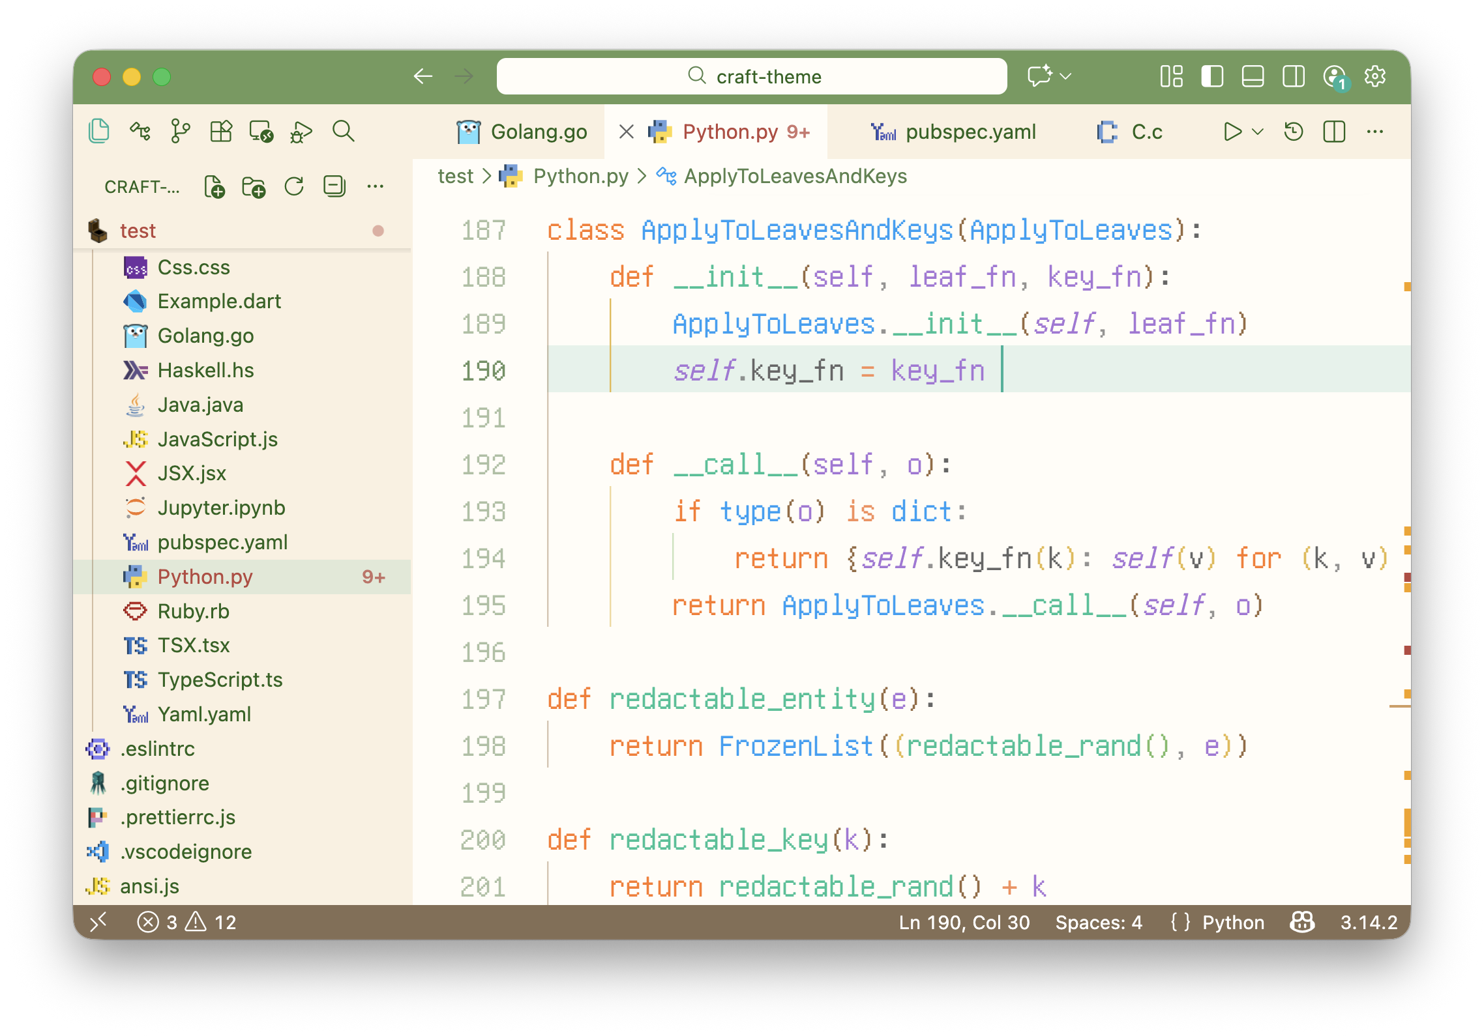This screenshot has width=1484, height=1036.
Task: Open the Explorer view icon
Action: coord(98,132)
